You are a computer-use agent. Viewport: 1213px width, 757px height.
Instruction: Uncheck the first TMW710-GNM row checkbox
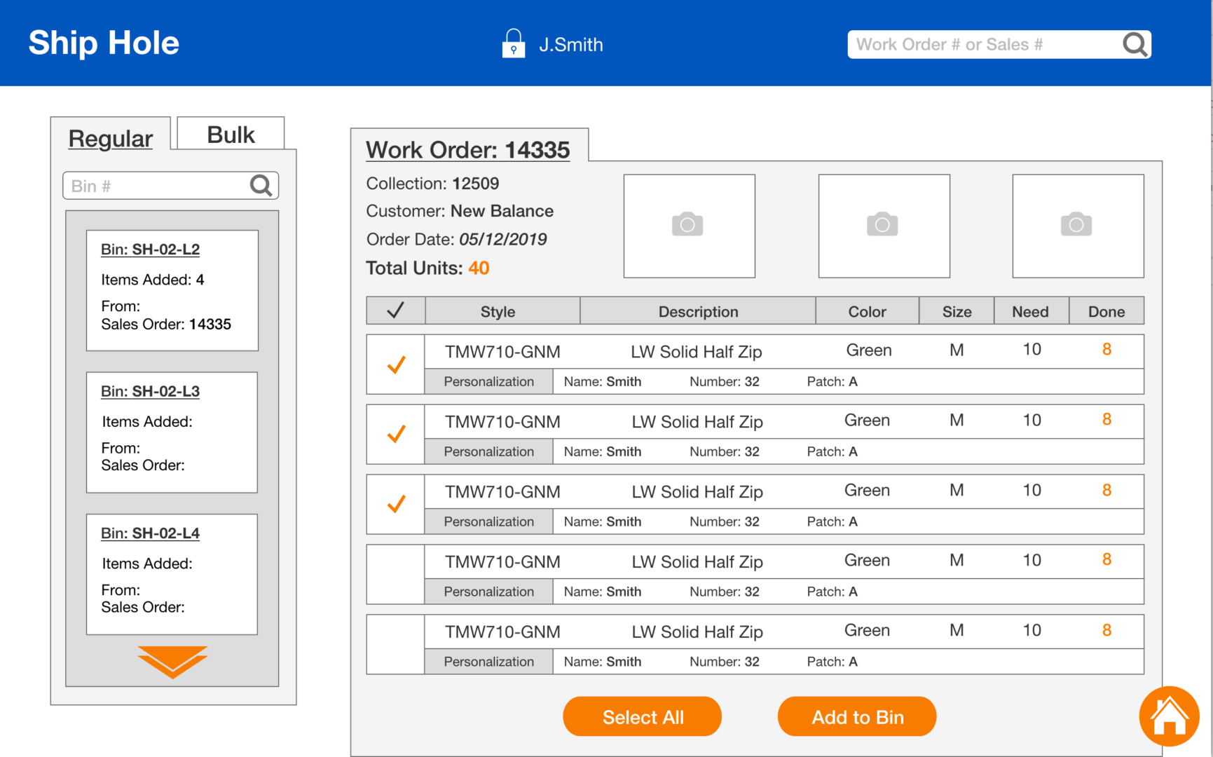(x=396, y=364)
